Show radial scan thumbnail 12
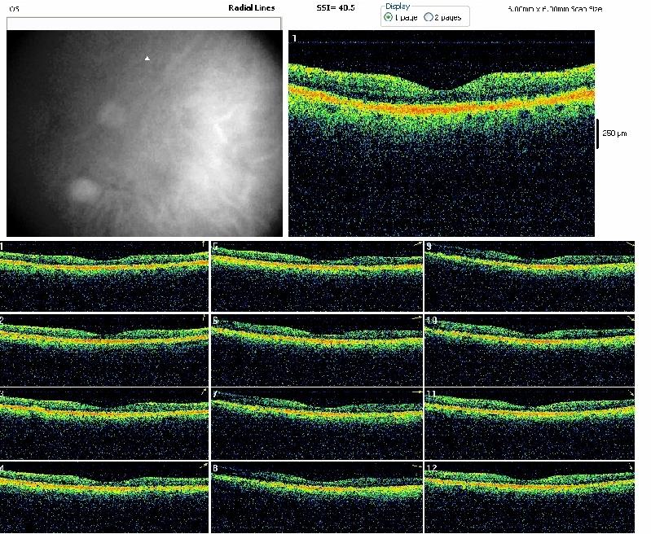 [530, 497]
